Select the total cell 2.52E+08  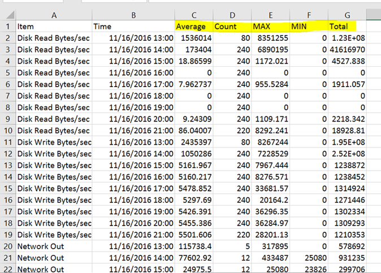[347, 154]
